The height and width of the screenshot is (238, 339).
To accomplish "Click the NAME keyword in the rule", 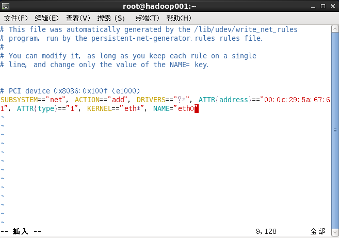I will point(162,108).
